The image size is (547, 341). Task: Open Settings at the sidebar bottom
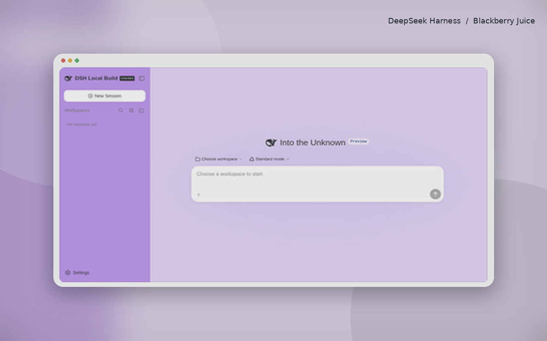(x=77, y=273)
